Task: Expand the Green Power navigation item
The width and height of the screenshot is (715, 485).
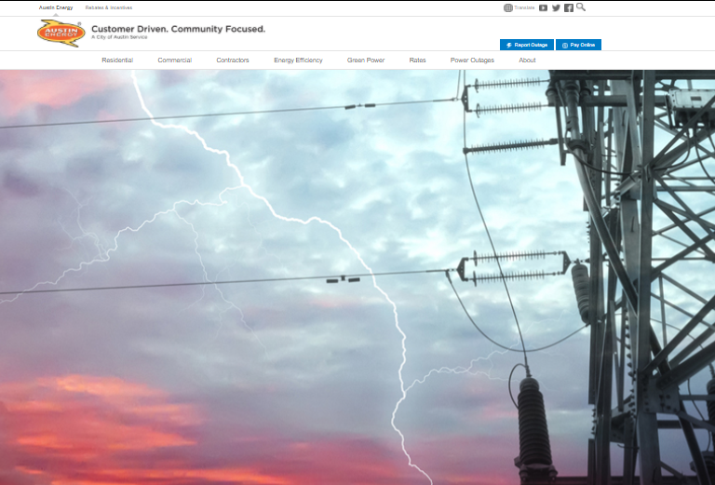Action: [x=366, y=61]
